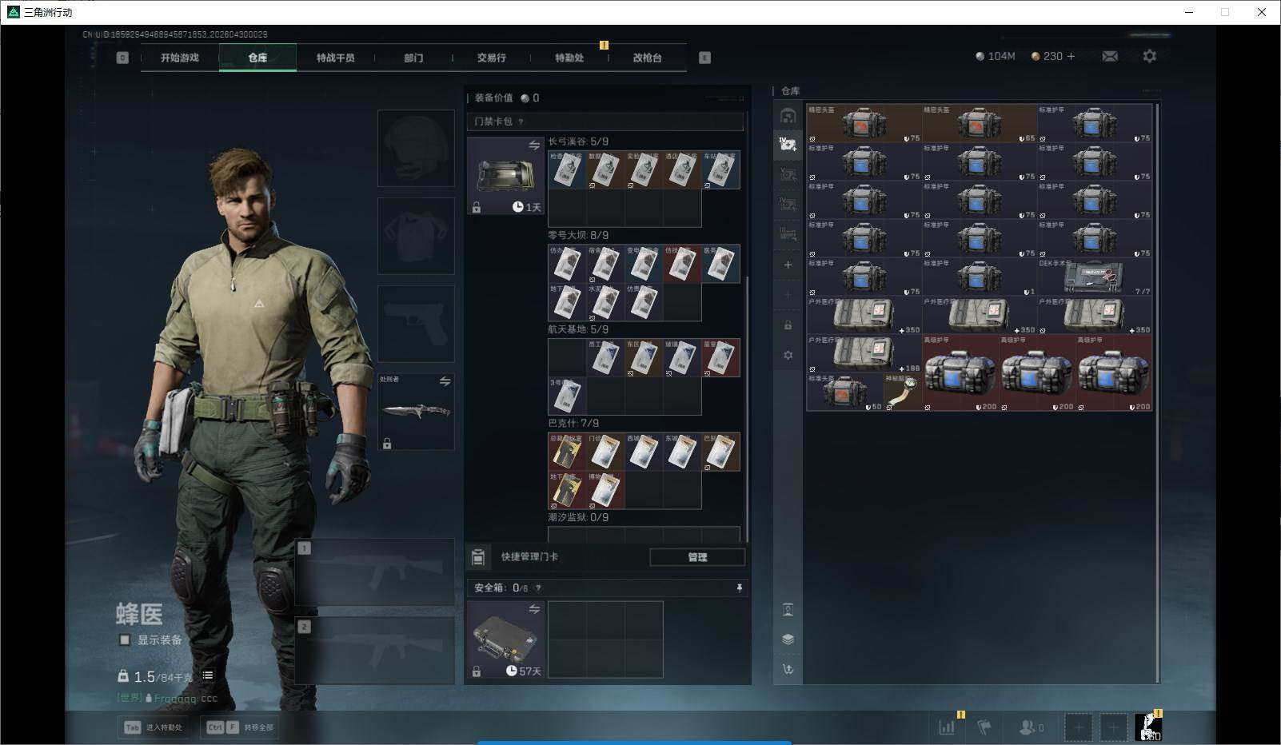
Task: Click the 104M currency balance
Action: (996, 56)
